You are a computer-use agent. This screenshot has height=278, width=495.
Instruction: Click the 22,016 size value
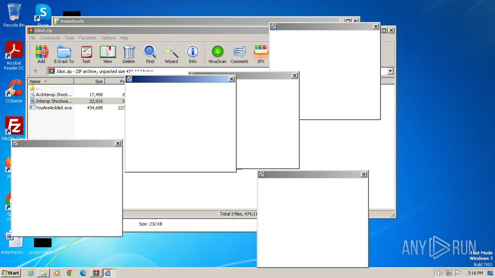click(96, 101)
